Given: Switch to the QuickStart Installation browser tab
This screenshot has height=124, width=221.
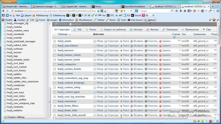Looking at the screenshot, I should 135,7.
